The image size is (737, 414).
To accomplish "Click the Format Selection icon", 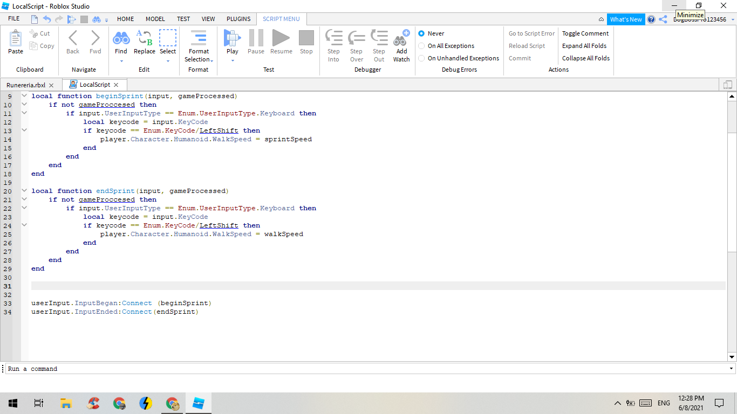I will tap(199, 39).
